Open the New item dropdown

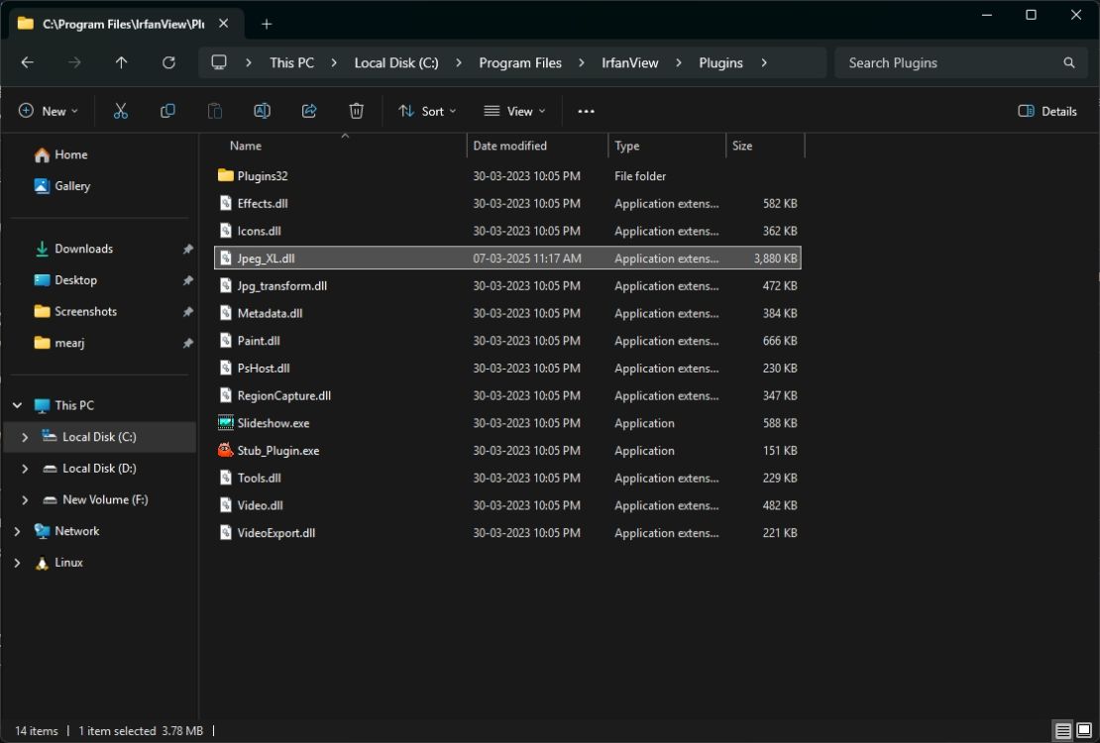pyautogui.click(x=48, y=111)
